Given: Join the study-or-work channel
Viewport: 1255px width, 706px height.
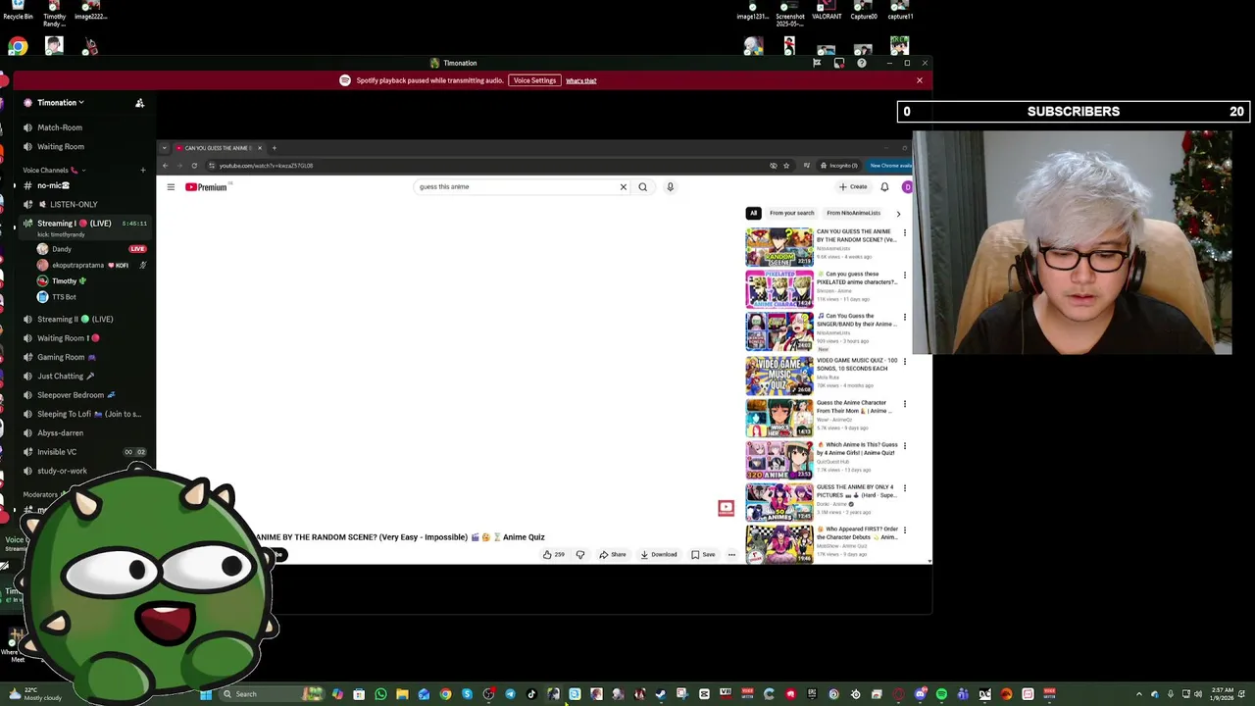Looking at the screenshot, I should click(62, 471).
